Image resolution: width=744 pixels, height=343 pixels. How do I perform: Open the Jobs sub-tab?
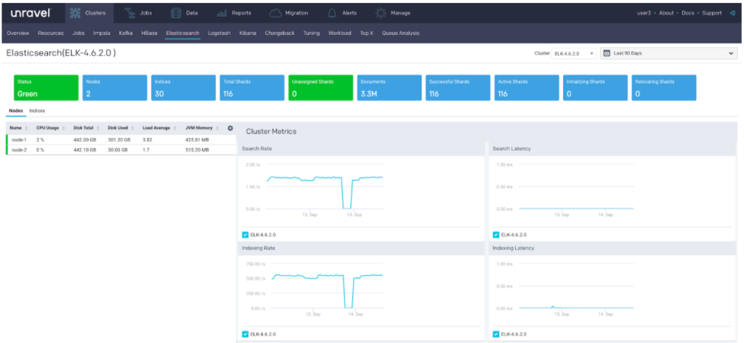pos(78,33)
